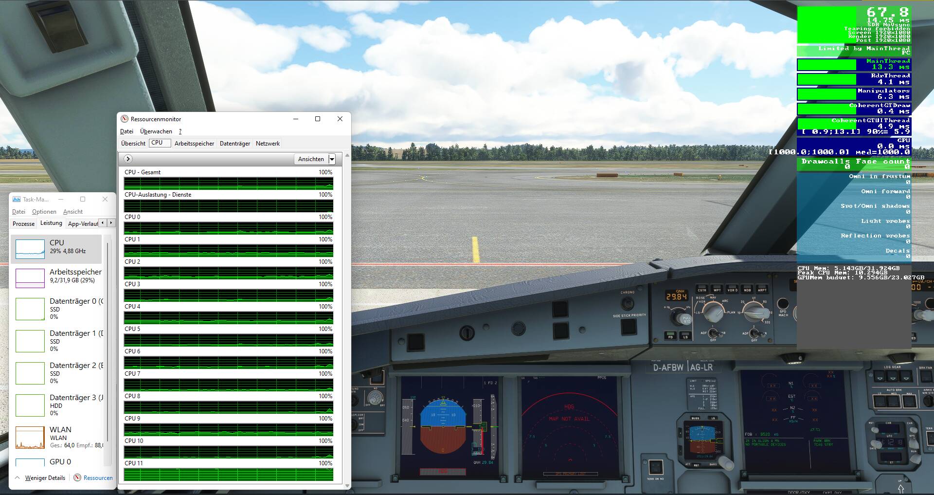
Task: Push the standby instrument BUGS button
Action: 696,418
